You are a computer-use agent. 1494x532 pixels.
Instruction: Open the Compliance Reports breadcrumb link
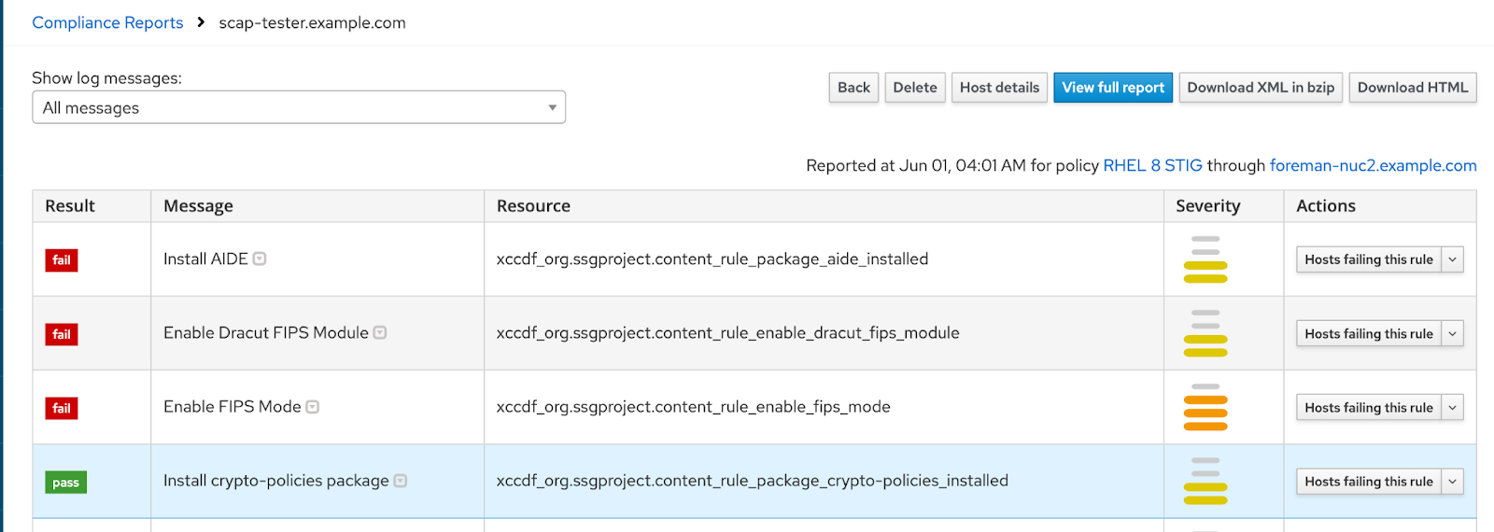pos(107,22)
